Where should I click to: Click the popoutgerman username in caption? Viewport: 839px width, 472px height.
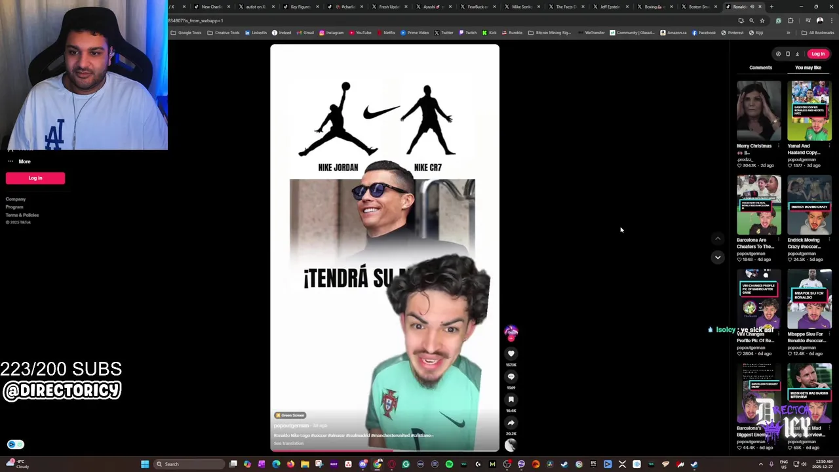pyautogui.click(x=291, y=425)
